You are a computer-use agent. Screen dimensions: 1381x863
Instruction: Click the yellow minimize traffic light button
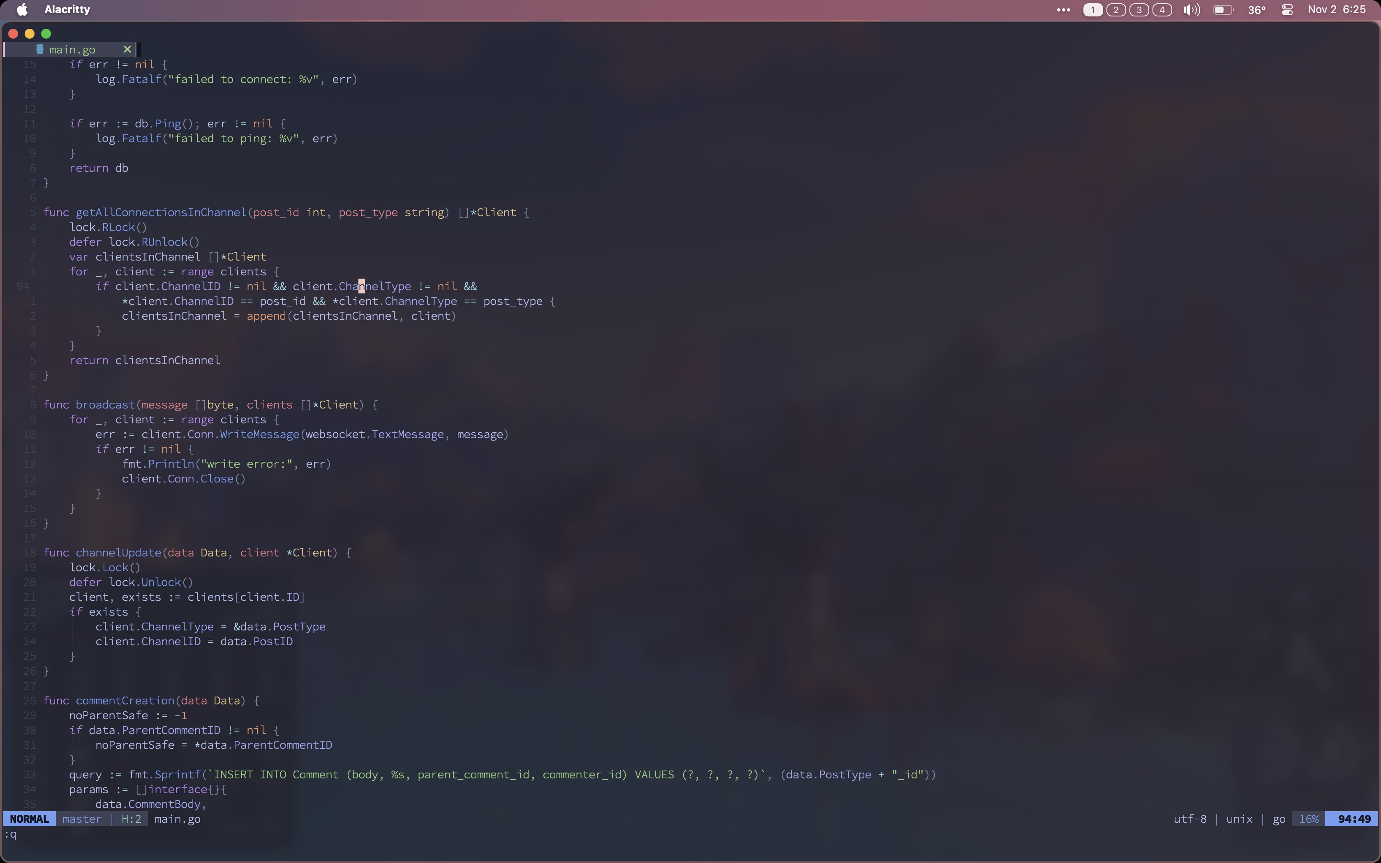29,34
